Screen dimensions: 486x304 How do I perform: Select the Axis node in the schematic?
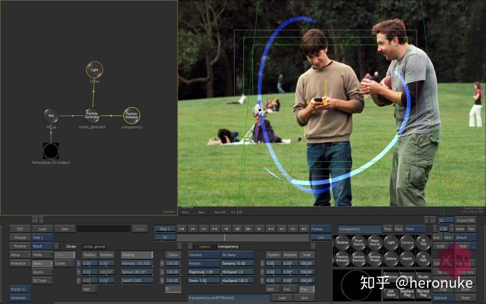pyautogui.click(x=51, y=115)
